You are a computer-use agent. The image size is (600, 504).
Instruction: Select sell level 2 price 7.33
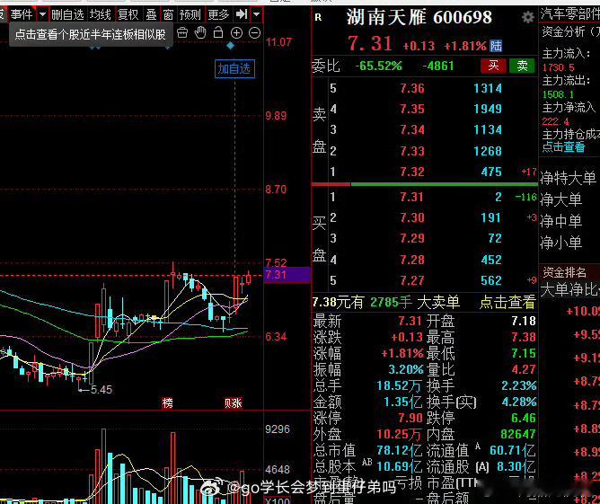click(x=412, y=151)
